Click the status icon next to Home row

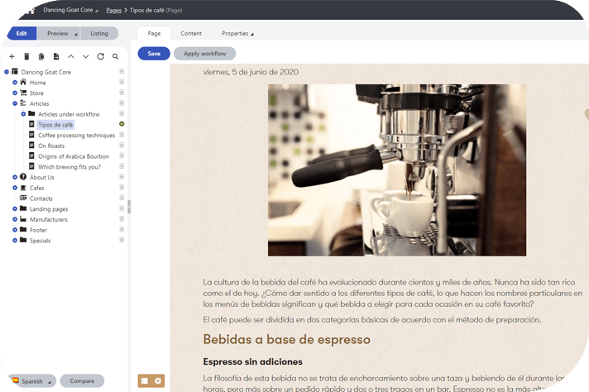pos(122,82)
